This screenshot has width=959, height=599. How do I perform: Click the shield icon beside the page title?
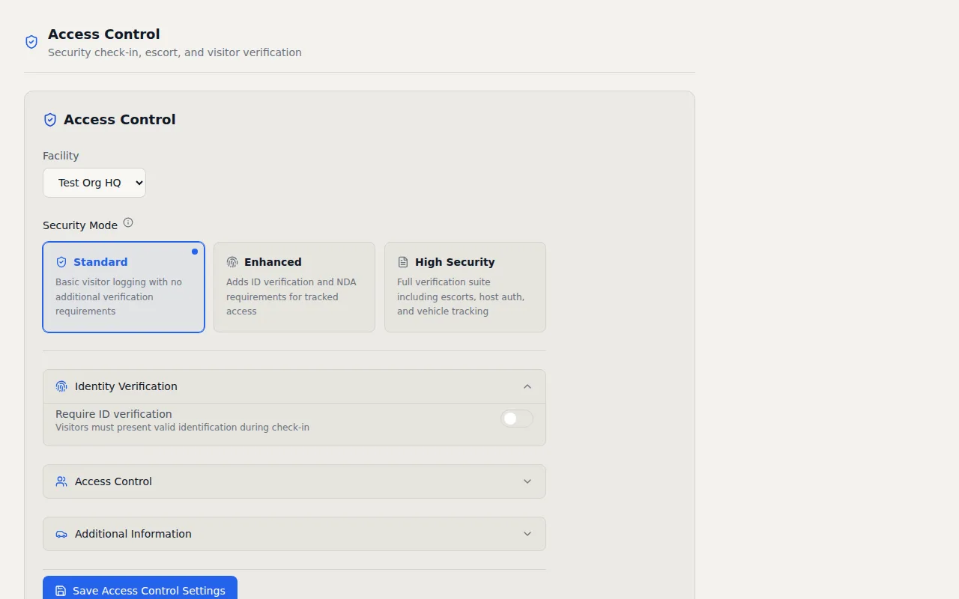[x=31, y=42]
